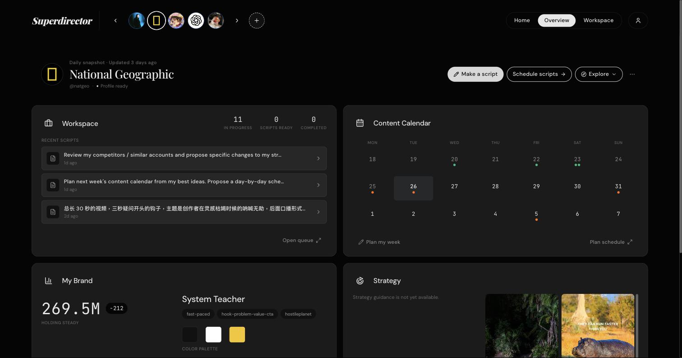Click the @natgeo handle
The image size is (682, 358).
pos(79,86)
